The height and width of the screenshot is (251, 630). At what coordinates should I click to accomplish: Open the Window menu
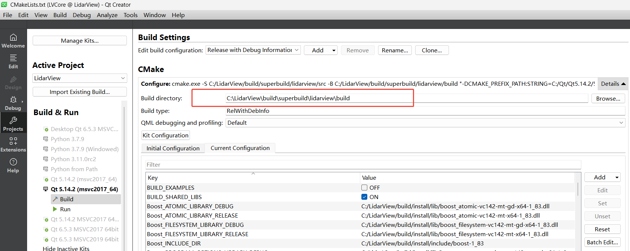click(x=155, y=15)
